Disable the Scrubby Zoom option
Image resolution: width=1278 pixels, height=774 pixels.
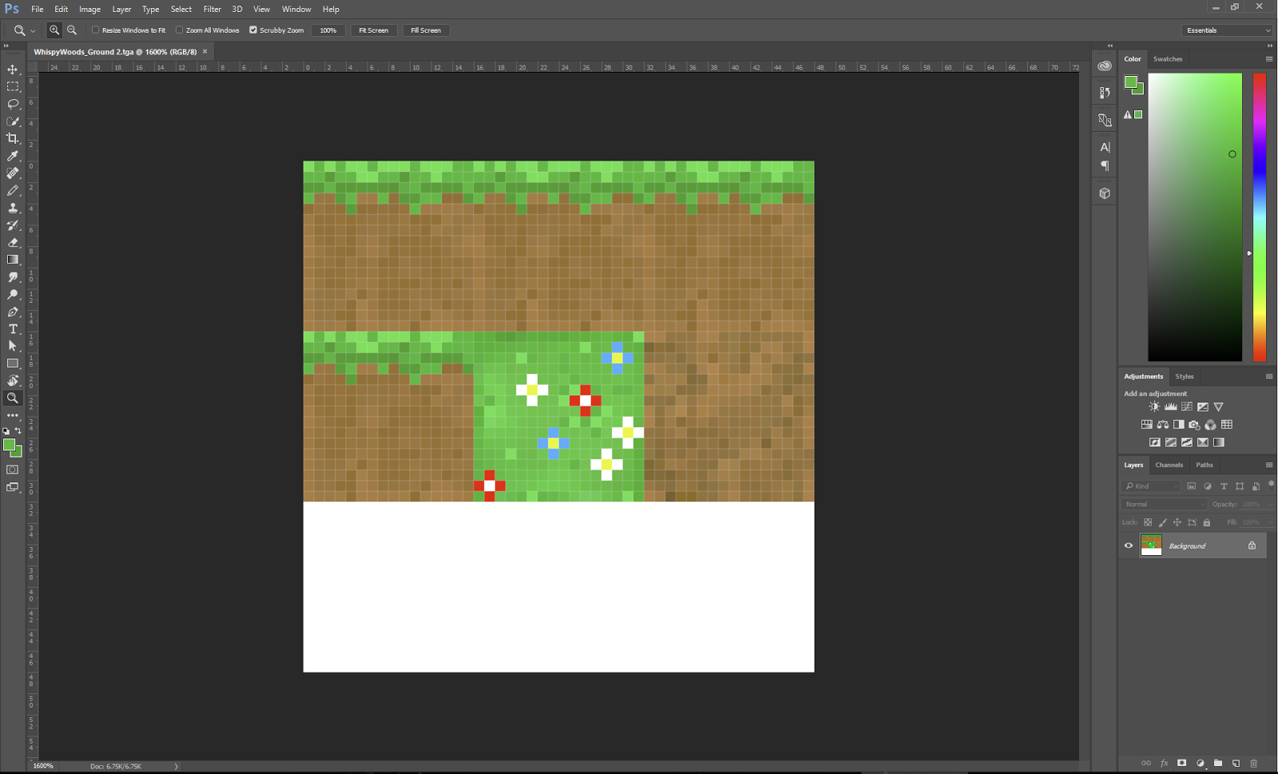(x=253, y=30)
